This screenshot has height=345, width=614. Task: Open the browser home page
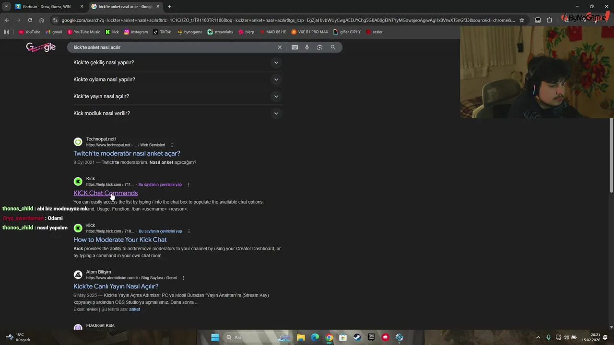[41, 20]
